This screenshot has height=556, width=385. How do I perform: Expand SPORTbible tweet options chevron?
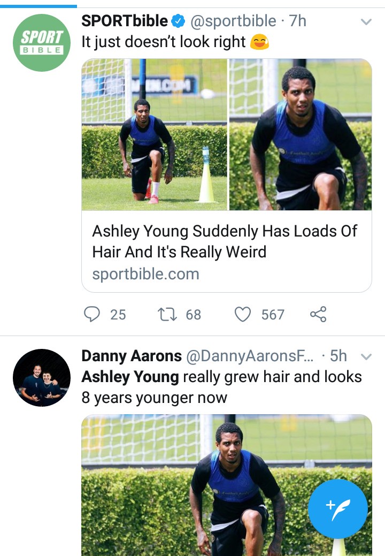(x=366, y=22)
